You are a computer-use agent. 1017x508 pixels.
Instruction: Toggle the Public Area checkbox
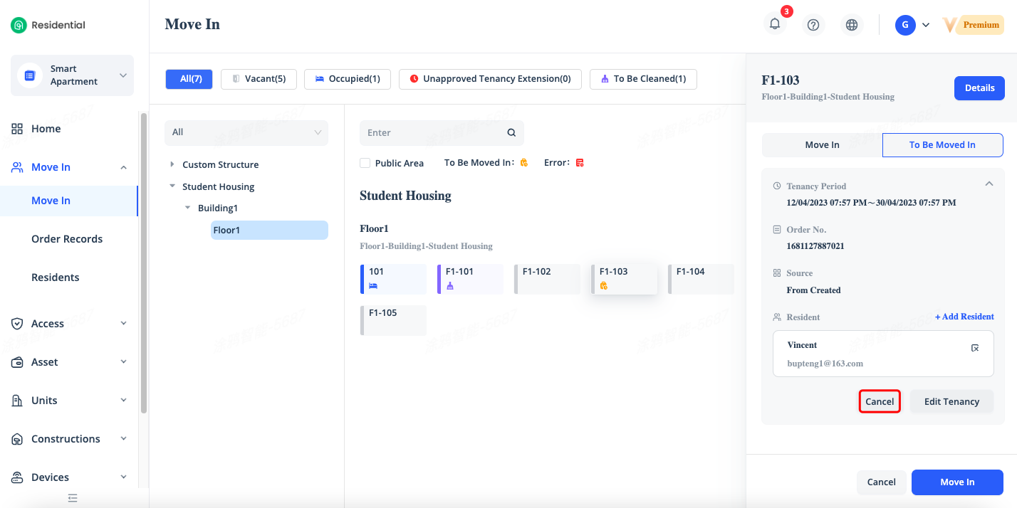365,163
